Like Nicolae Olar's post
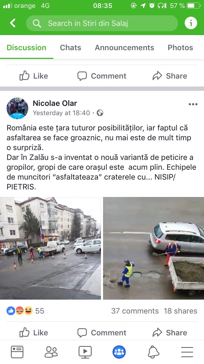The height and width of the screenshot is (364, 204). pos(34,333)
